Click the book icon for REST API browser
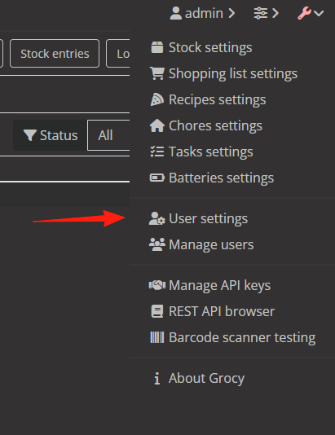335x435 pixels. coord(157,311)
